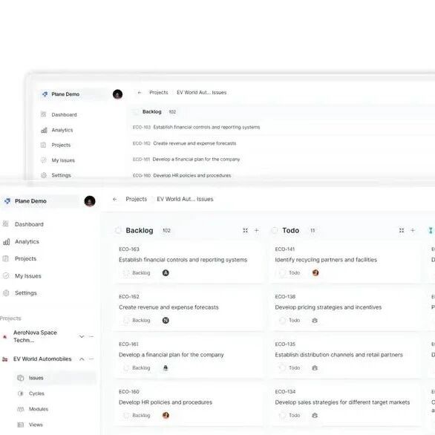The height and width of the screenshot is (435, 435).
Task: Open the Todo state dropdown on ECO-141 card
Action: [290, 273]
